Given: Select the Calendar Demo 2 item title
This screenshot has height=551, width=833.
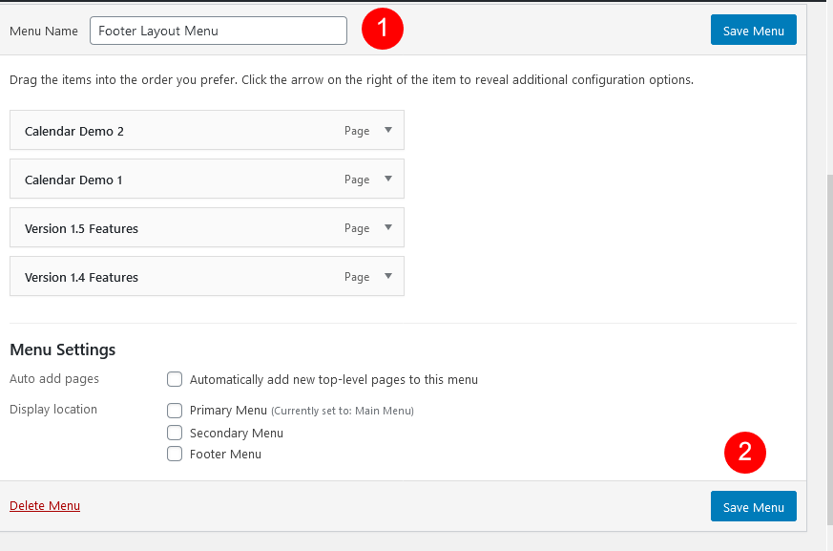Looking at the screenshot, I should tap(73, 132).
